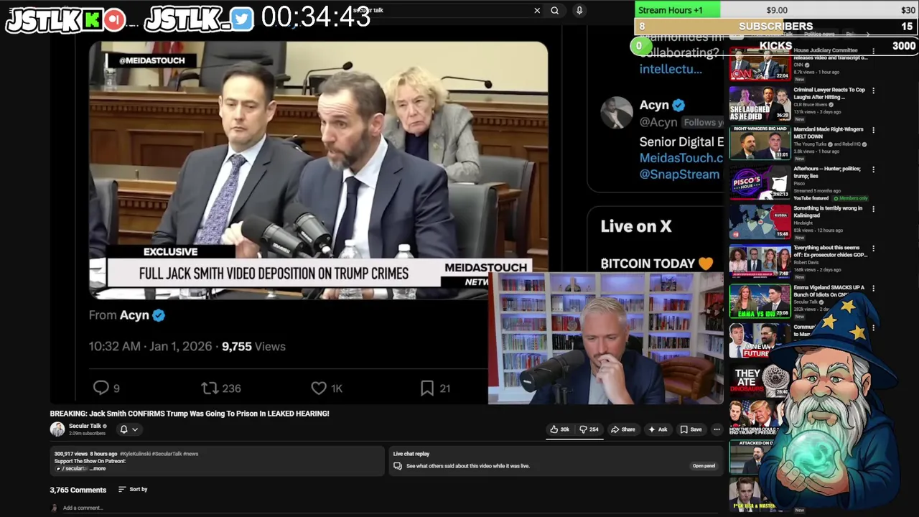Open the Secular Talk channel avatar
Image resolution: width=919 pixels, height=517 pixels.
pos(57,429)
